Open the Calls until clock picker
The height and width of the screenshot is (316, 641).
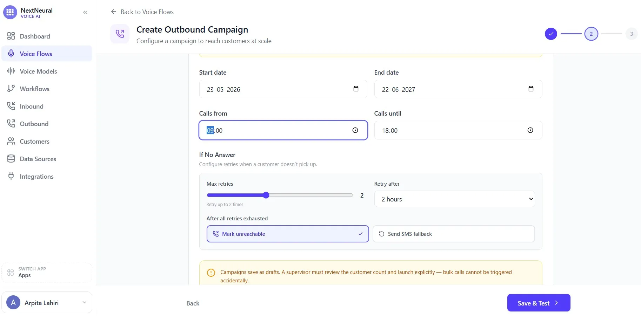click(530, 130)
